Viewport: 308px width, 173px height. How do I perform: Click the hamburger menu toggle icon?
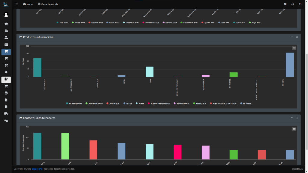tap(17, 4)
